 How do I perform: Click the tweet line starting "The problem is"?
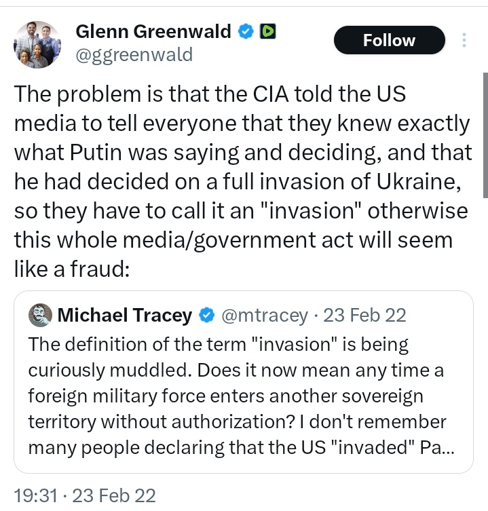click(210, 94)
